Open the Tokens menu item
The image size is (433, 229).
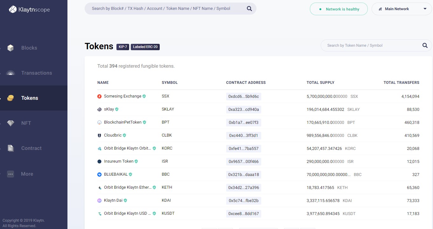point(33,98)
